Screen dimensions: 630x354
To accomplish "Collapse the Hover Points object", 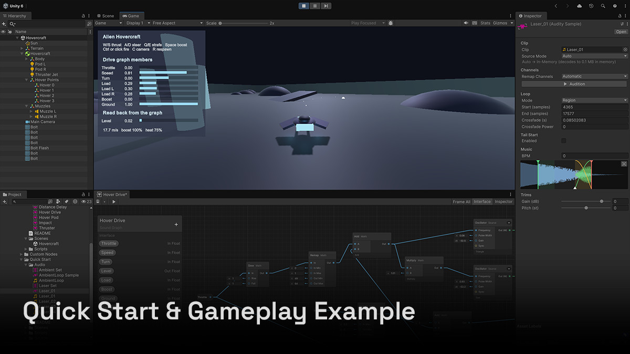I will point(27,80).
